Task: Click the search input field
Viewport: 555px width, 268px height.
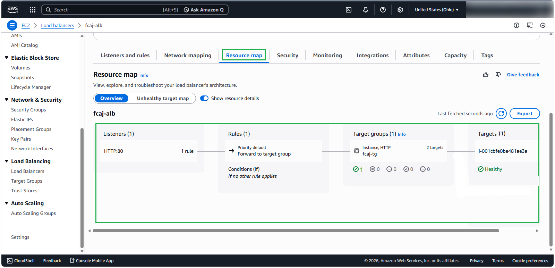Action: click(x=108, y=10)
